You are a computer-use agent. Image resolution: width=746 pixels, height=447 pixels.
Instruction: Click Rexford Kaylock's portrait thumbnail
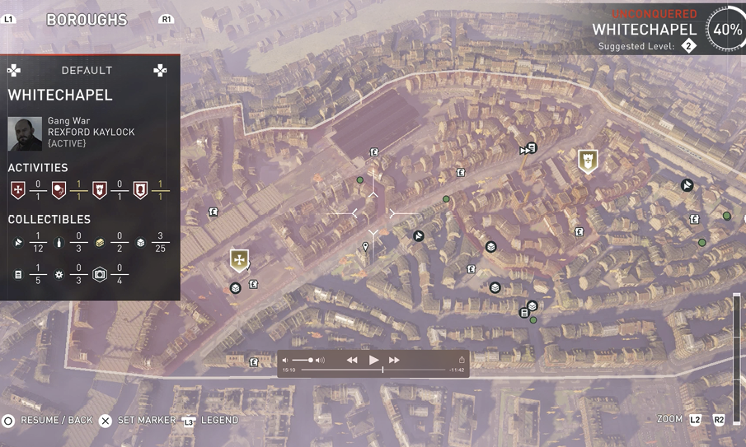click(25, 134)
